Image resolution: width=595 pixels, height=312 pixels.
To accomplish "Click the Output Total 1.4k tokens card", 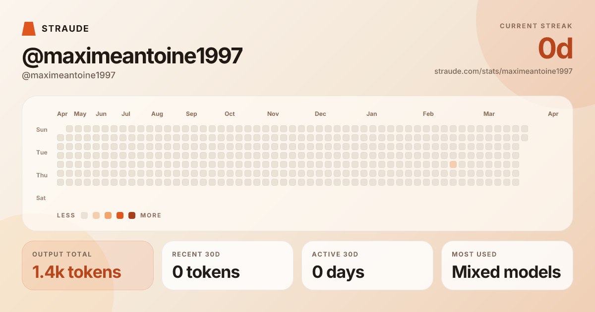I will click(88, 265).
